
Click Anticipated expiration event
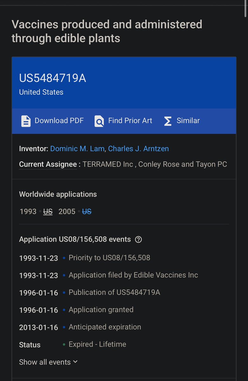105,327
